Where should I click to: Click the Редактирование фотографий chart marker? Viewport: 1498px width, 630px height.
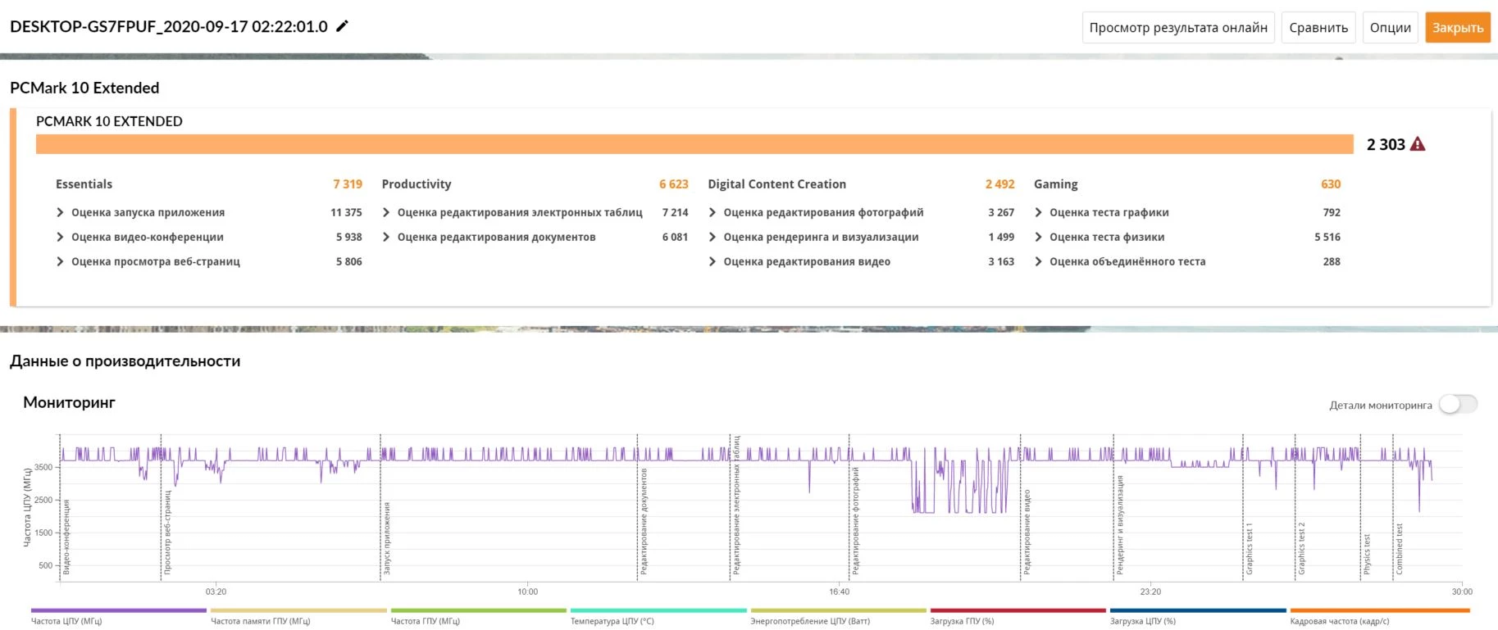tap(855, 520)
